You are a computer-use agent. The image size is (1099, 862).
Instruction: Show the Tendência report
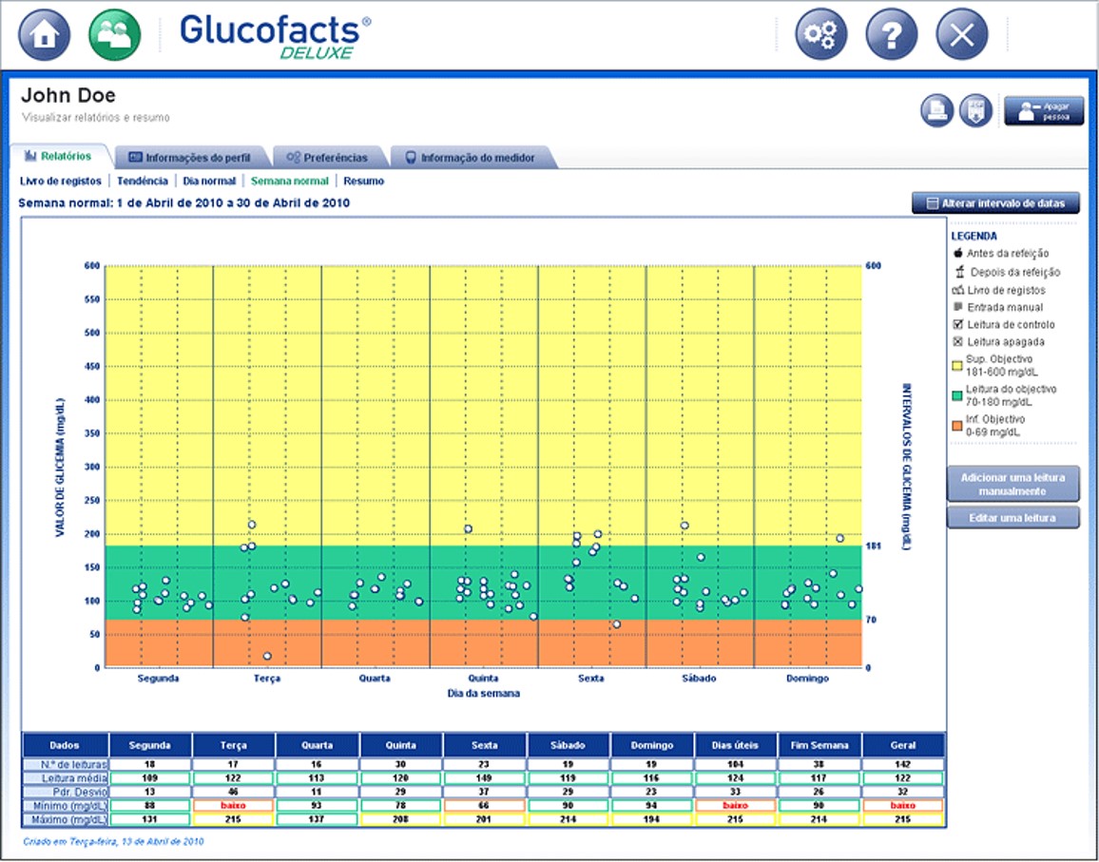pos(143,181)
